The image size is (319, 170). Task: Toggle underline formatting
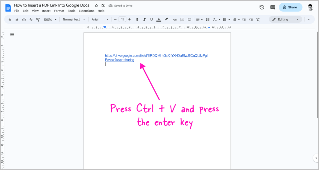[151, 20]
